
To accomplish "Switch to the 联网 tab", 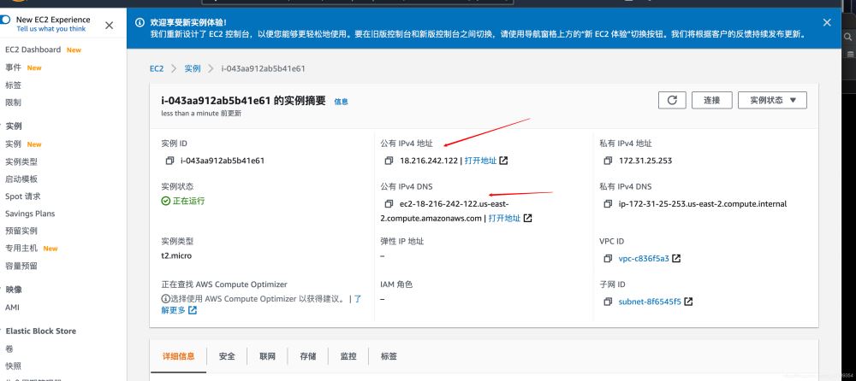I will pos(268,356).
